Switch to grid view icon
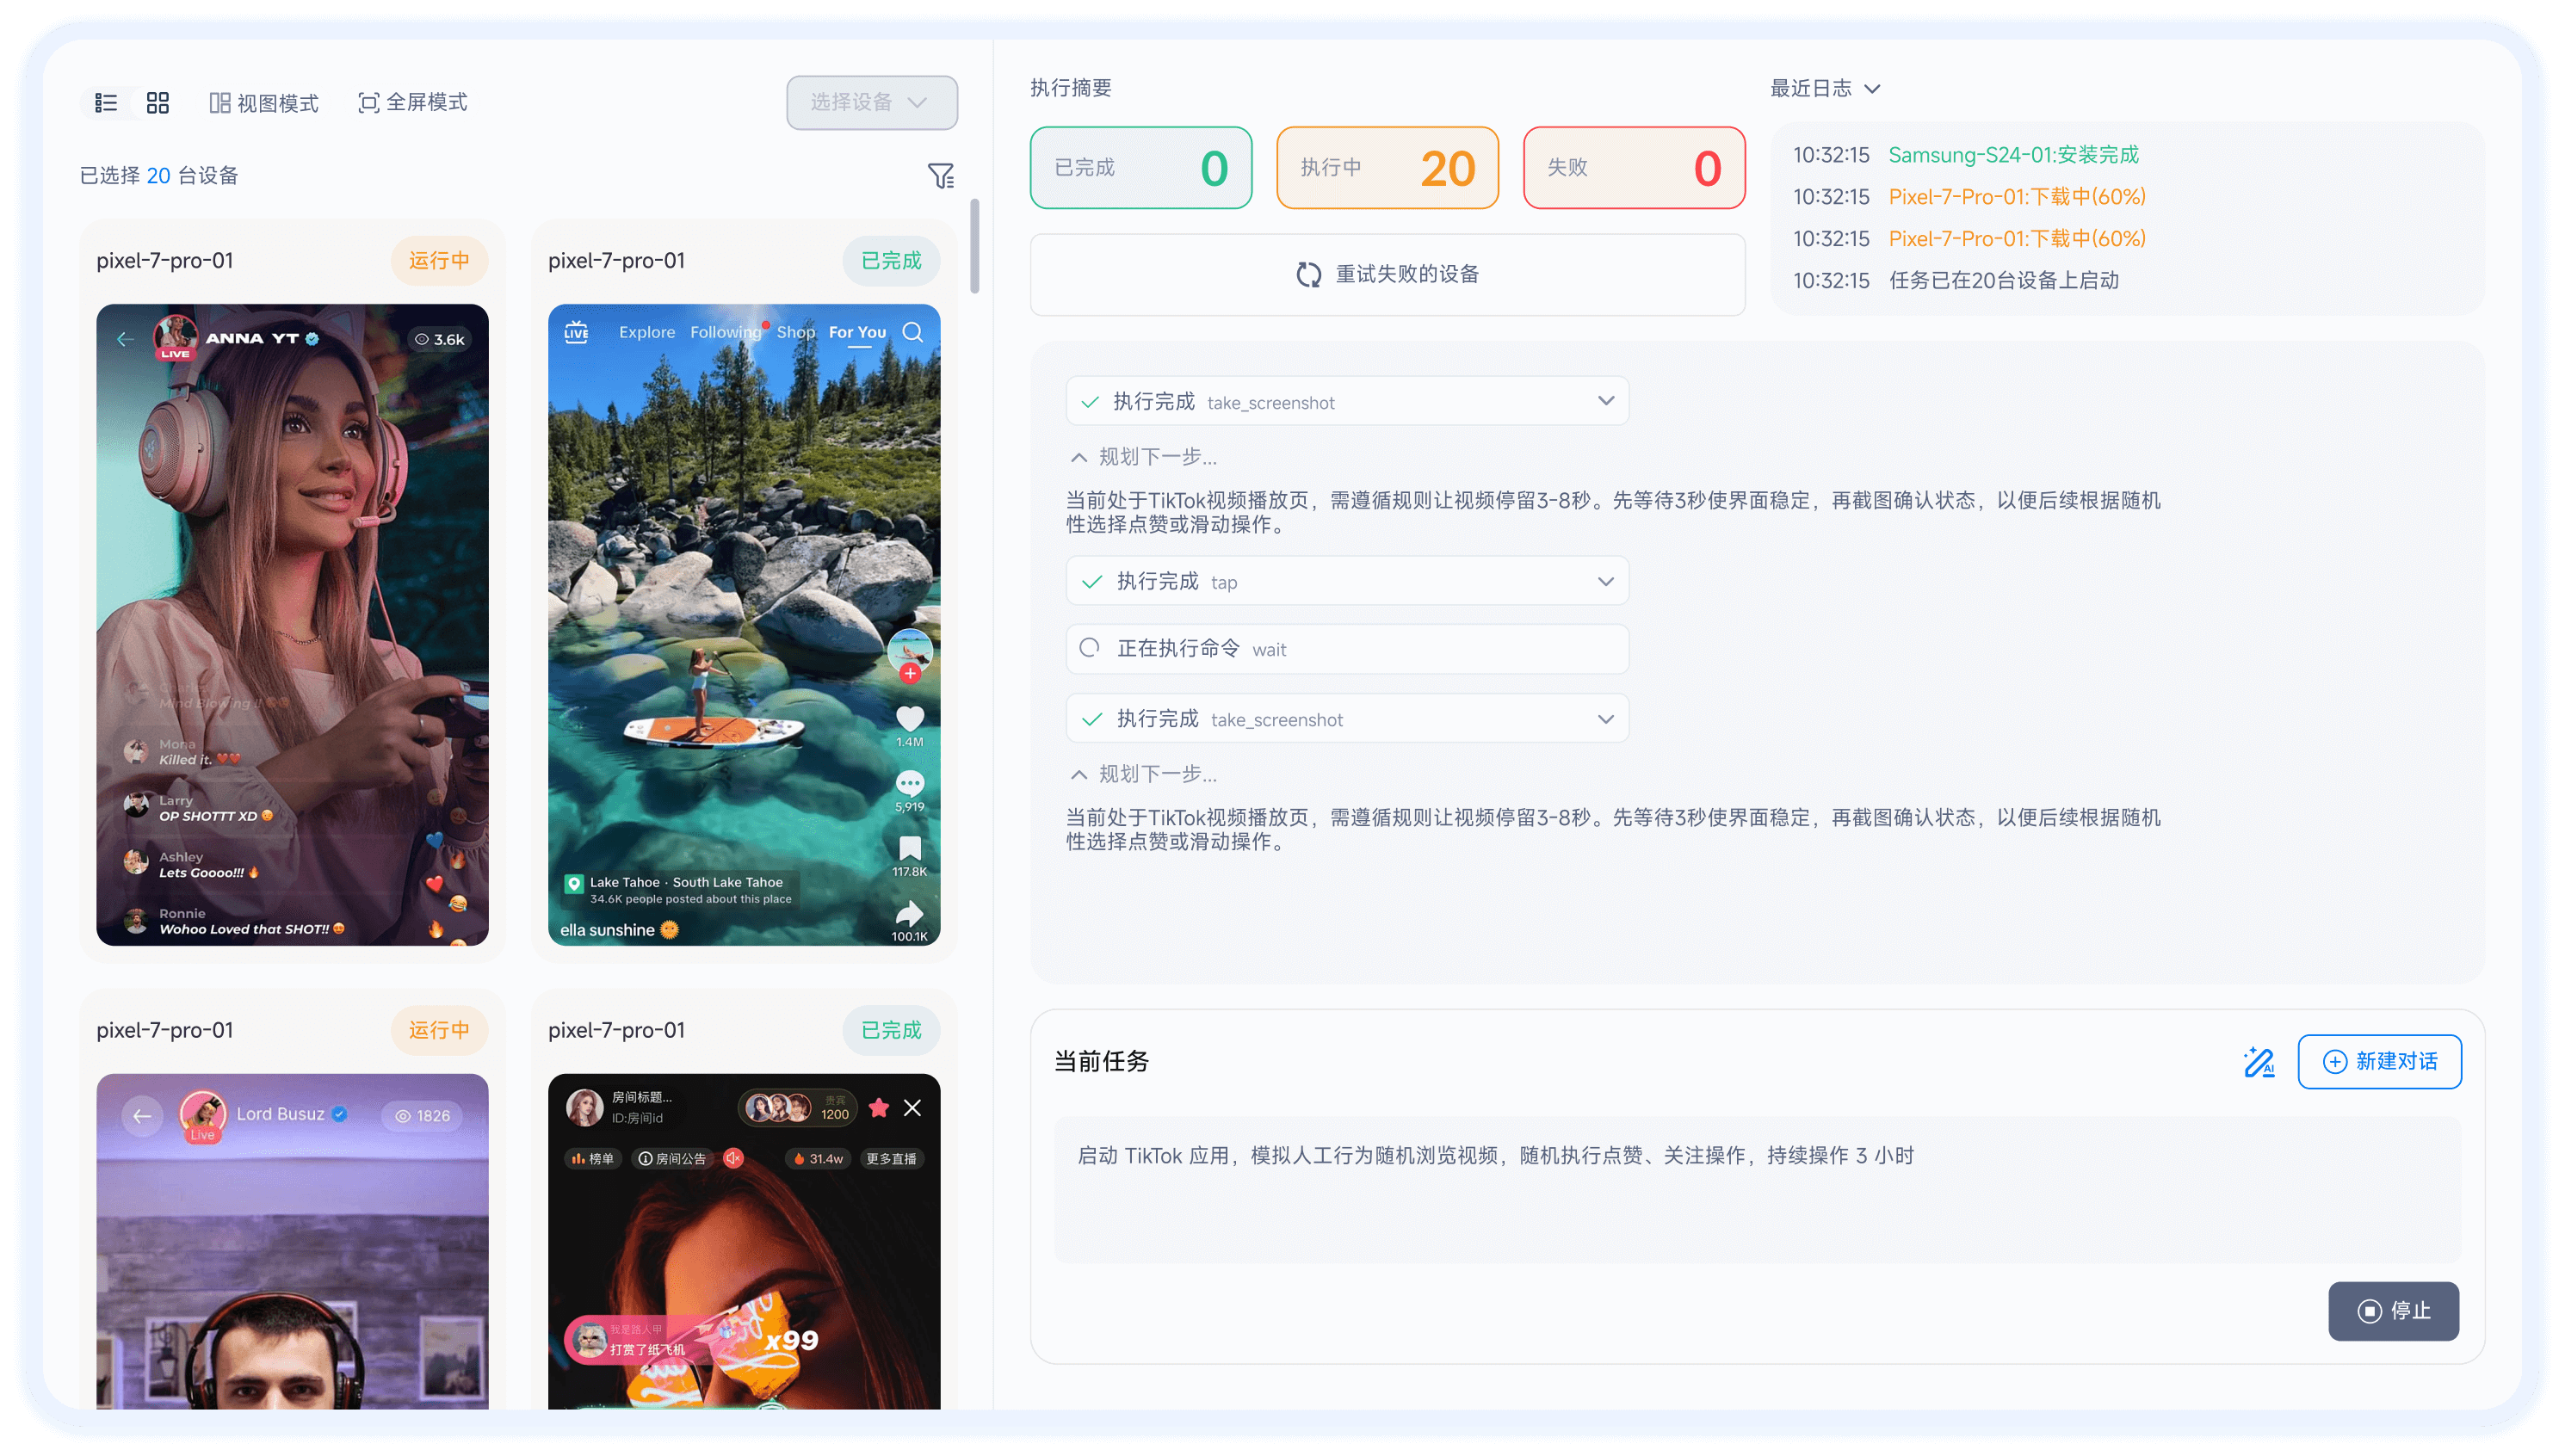Screen dimensions: 2565x1456 point(158,103)
